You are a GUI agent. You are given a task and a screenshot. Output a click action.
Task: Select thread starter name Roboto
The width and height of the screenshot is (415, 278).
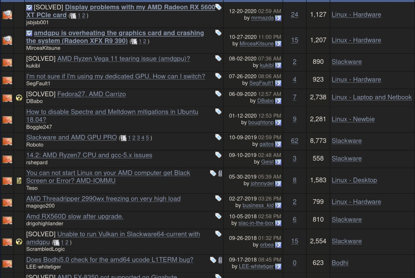click(35, 145)
